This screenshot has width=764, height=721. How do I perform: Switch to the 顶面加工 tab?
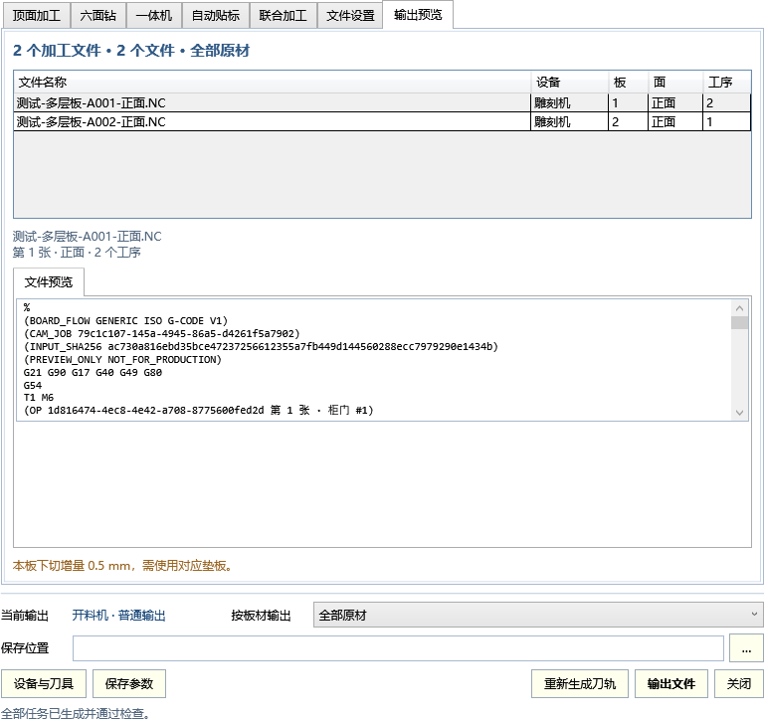(37, 16)
